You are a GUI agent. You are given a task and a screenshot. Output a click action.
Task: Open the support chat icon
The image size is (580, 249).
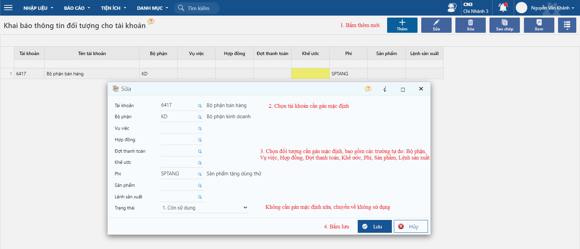coord(452,7)
